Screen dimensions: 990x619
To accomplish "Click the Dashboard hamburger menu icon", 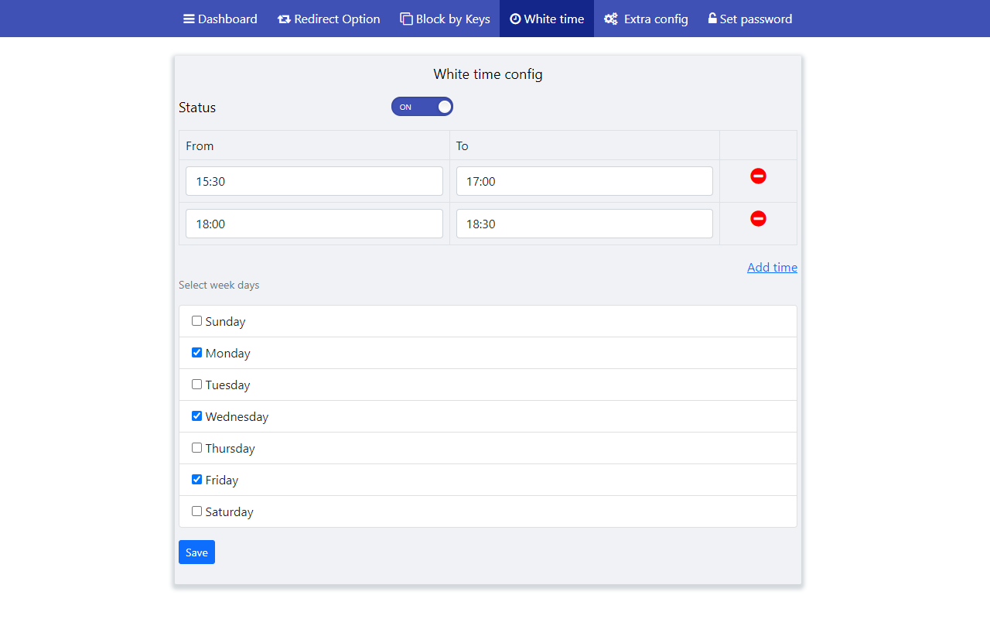I will coord(190,19).
